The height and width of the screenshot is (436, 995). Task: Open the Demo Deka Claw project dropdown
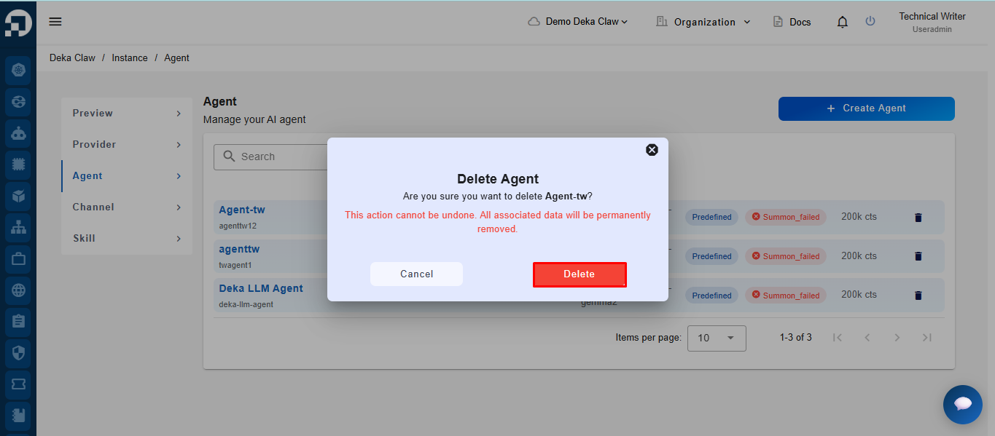click(578, 22)
